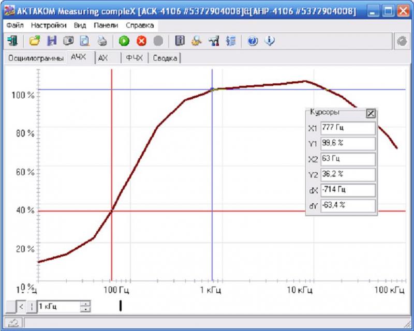
Task: Switch to the Осциллограммы tab
Action: pos(36,58)
